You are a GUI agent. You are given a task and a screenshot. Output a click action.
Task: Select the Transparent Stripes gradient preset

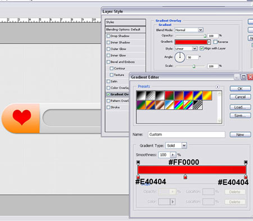pos(197,105)
